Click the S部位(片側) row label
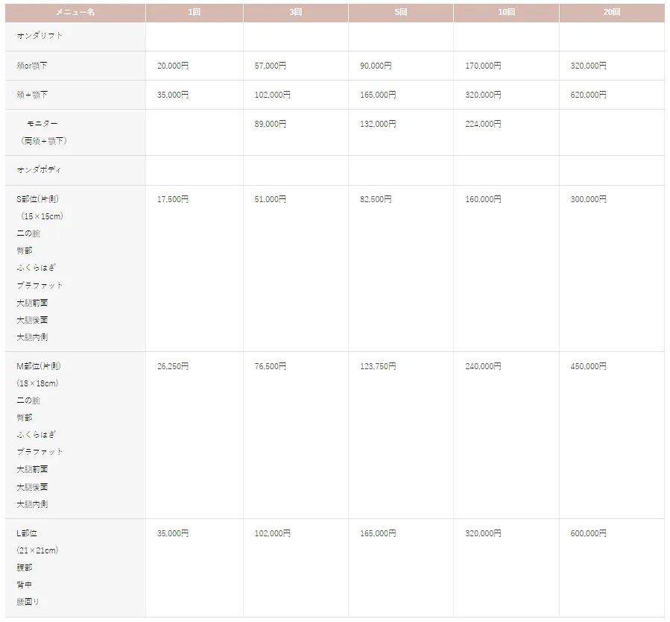Screen dimensions: 670x622 tap(37, 199)
